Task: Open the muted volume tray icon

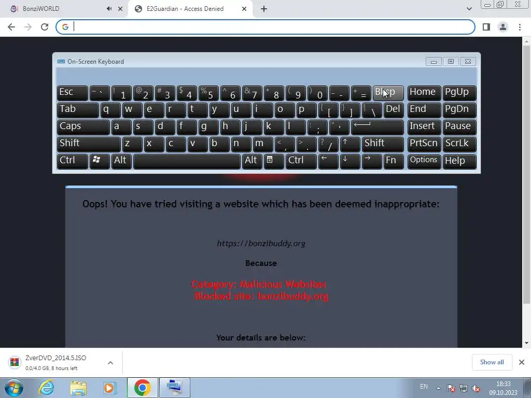Action: click(476, 388)
